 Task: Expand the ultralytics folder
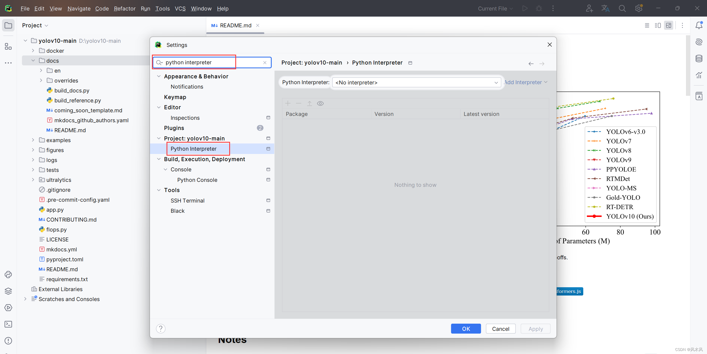[33, 180]
